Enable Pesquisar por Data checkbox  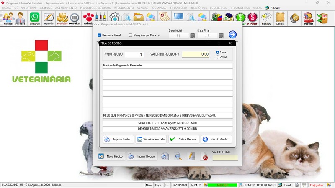[x=131, y=35]
